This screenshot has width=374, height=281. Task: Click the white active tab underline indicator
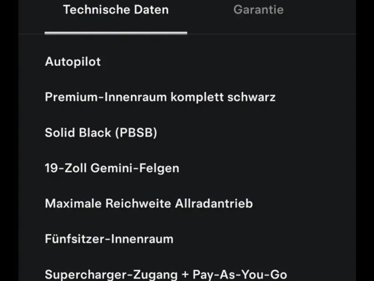pos(116,33)
